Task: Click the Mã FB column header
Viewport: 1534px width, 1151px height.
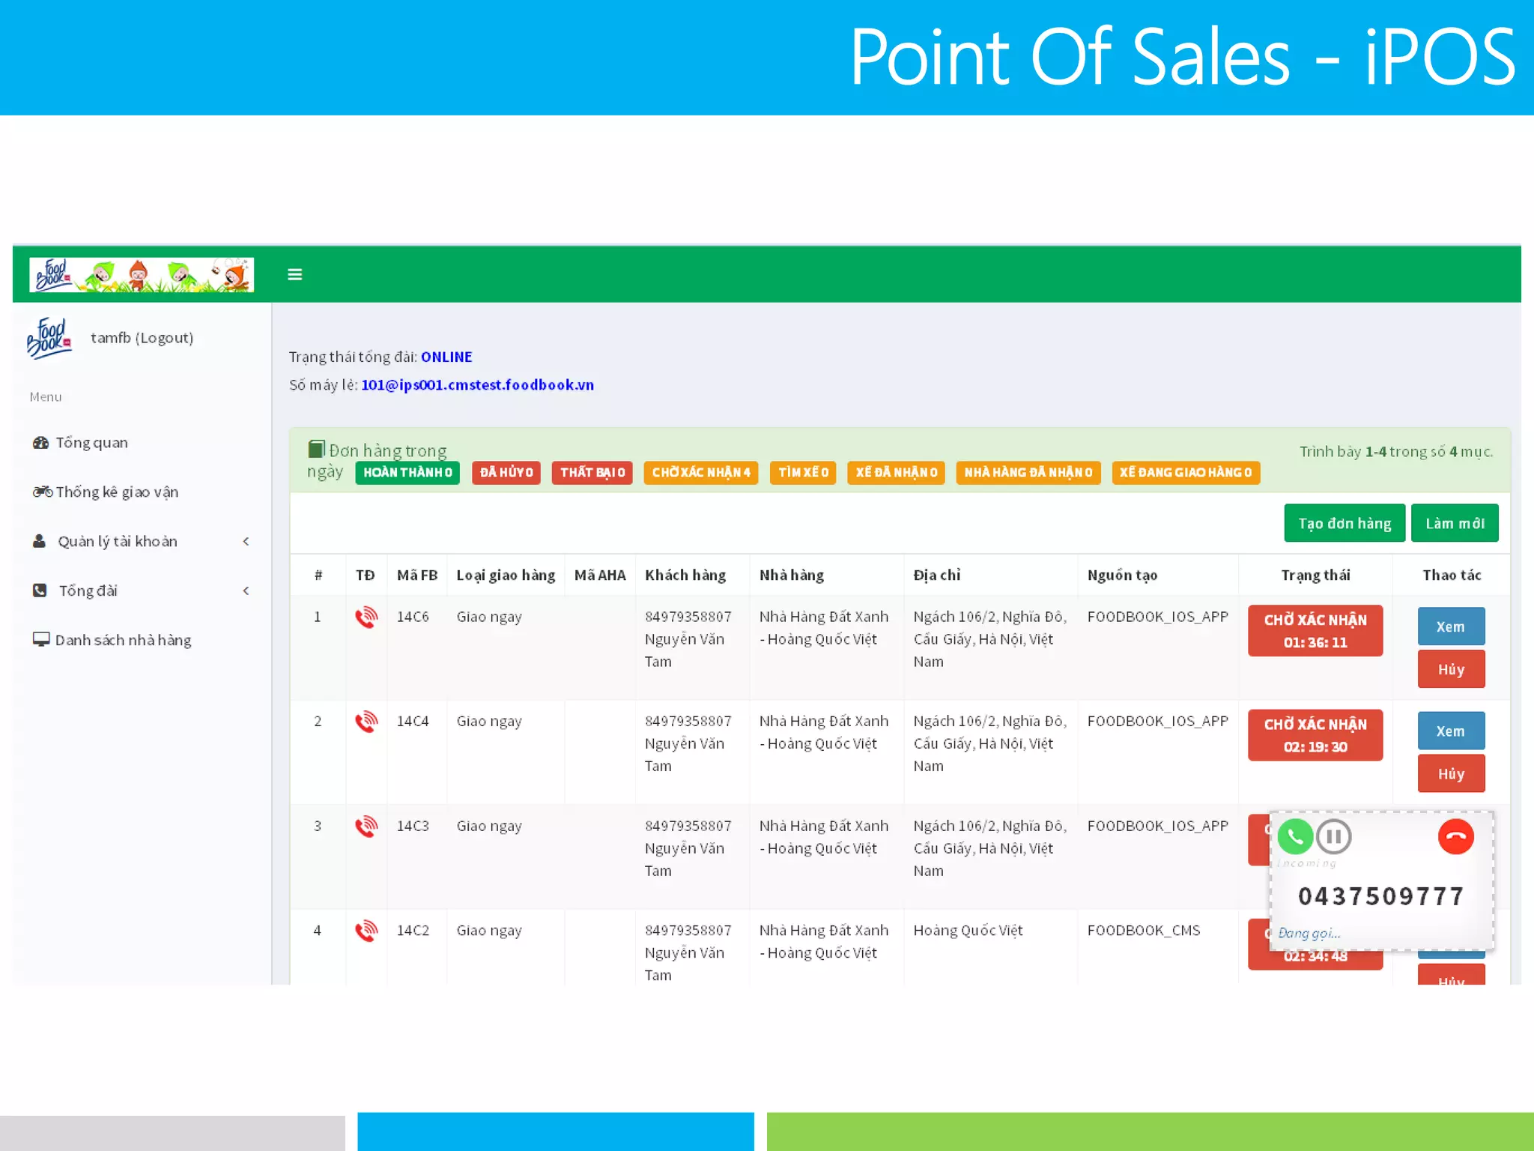Action: click(417, 575)
